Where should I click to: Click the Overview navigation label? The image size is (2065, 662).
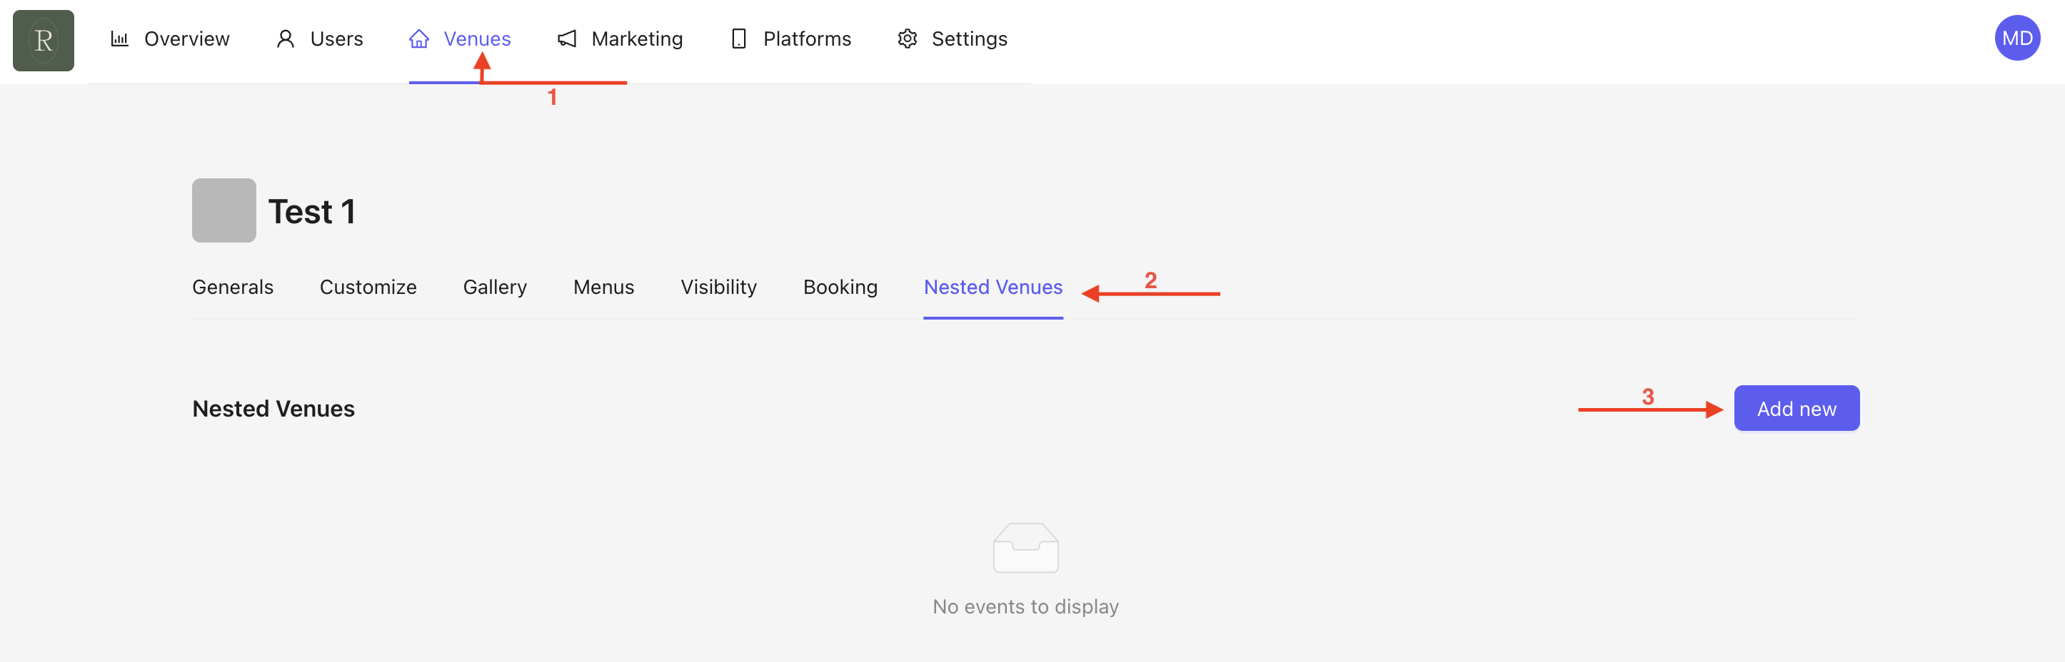186,39
